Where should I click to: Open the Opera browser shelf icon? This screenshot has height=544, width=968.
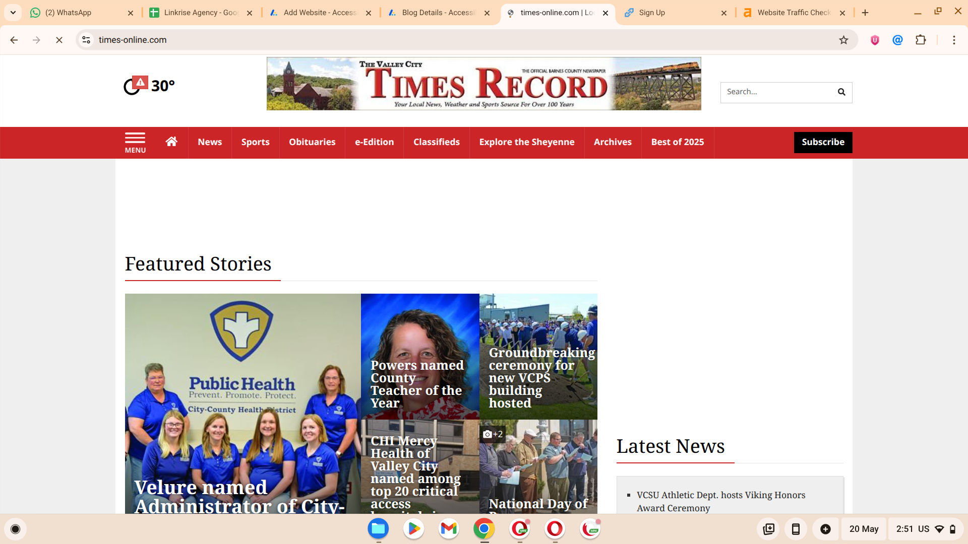pos(555,528)
